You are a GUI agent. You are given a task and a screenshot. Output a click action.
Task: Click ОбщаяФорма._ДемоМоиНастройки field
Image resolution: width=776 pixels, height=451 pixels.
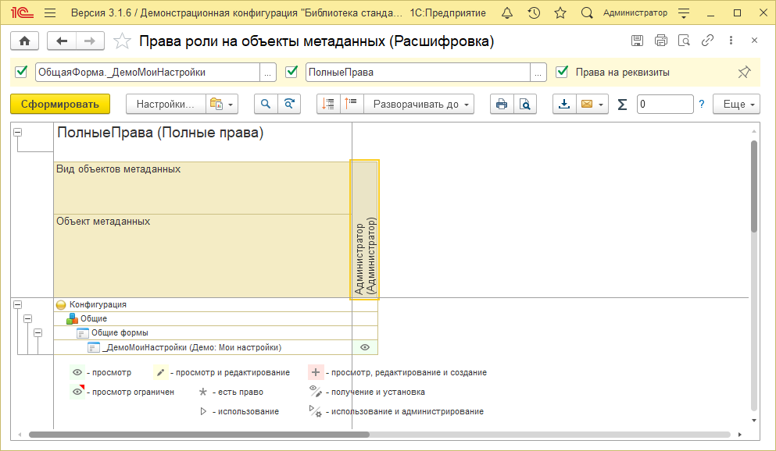148,72
